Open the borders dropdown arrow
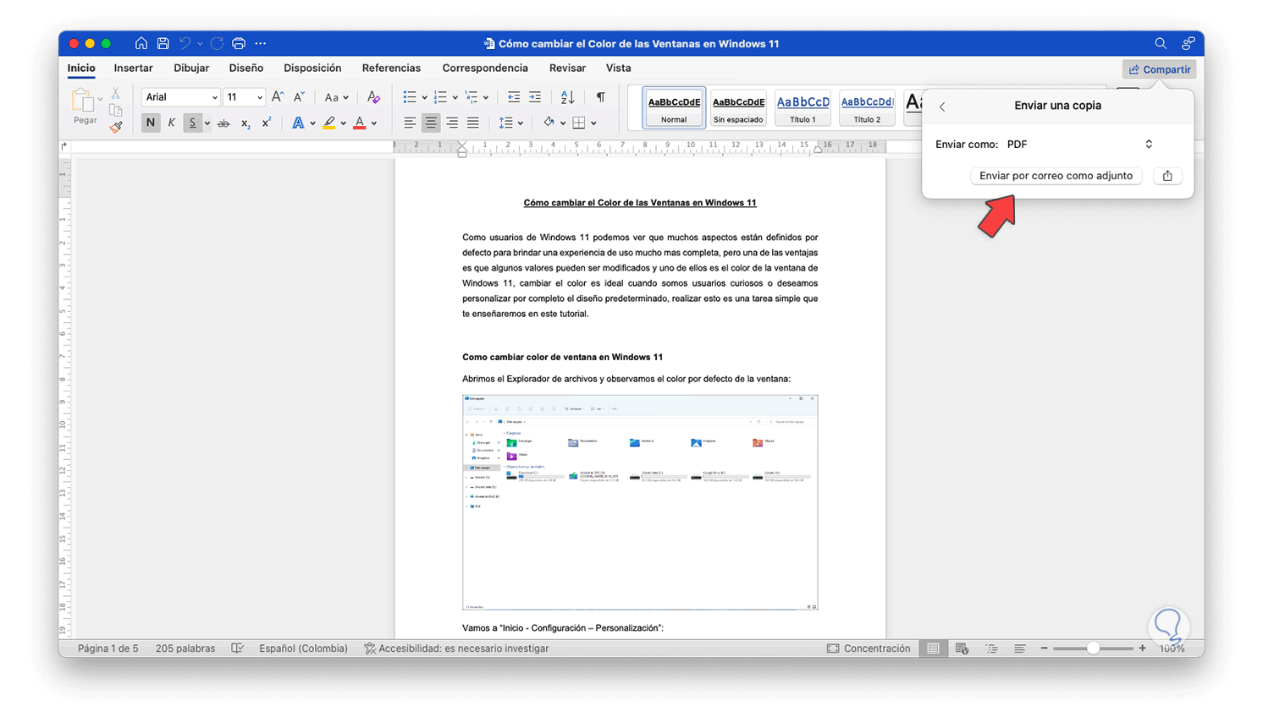1263x717 pixels. pyautogui.click(x=593, y=123)
